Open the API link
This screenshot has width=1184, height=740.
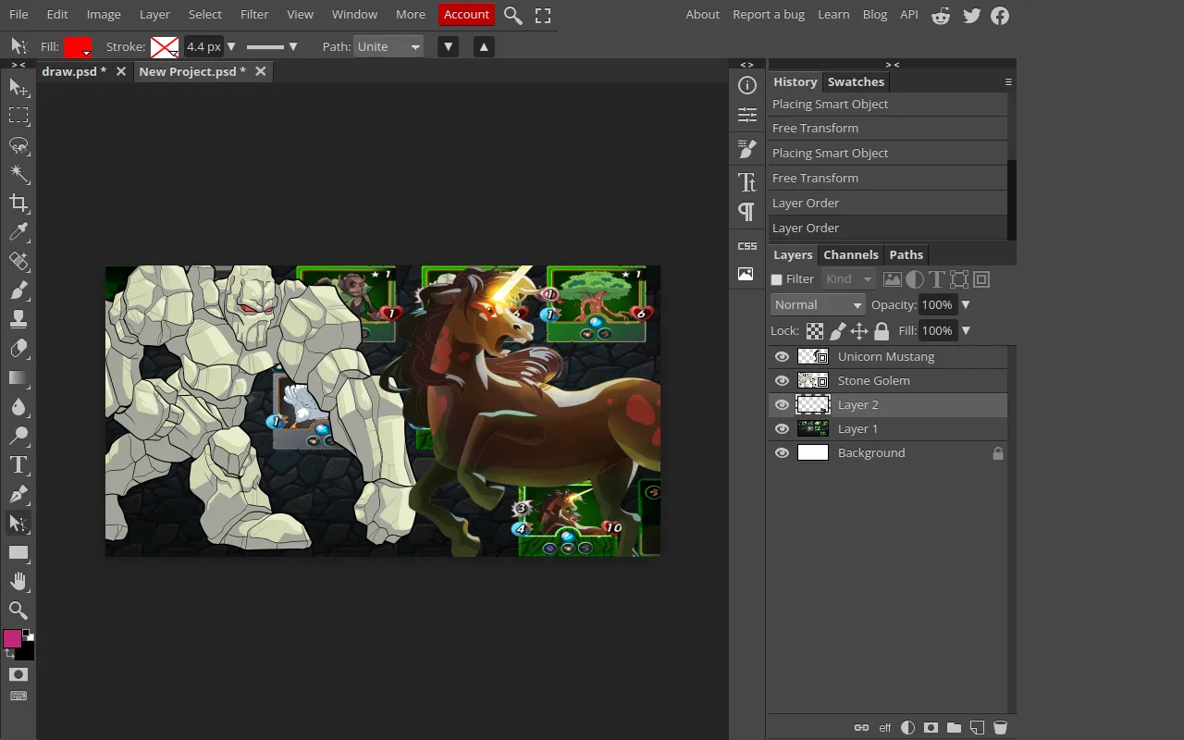pyautogui.click(x=909, y=15)
